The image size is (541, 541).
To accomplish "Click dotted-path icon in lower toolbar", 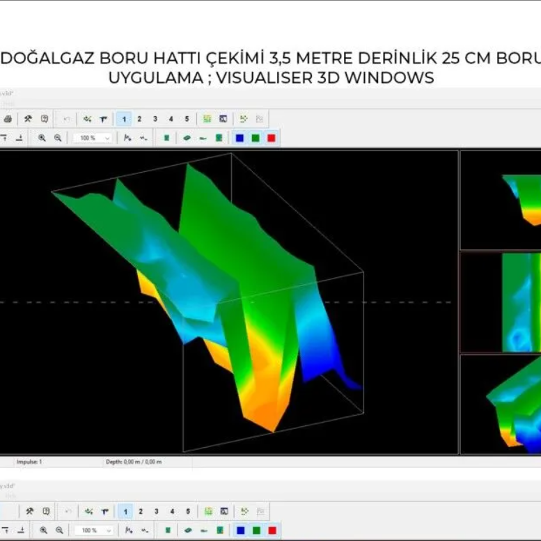I will (244, 511).
